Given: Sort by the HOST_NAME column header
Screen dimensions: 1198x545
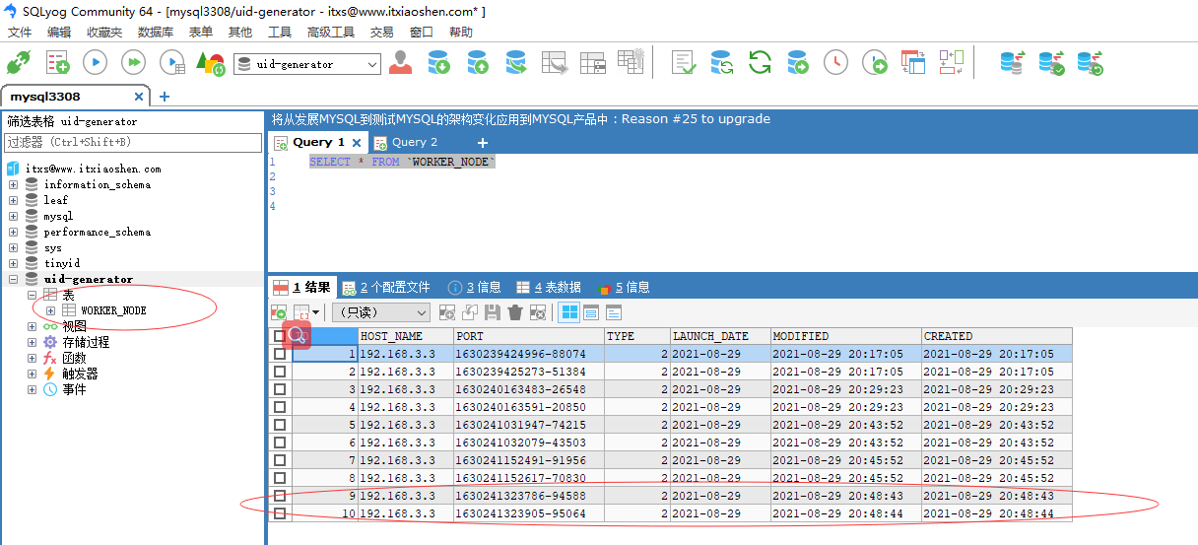Looking at the screenshot, I should click(405, 336).
